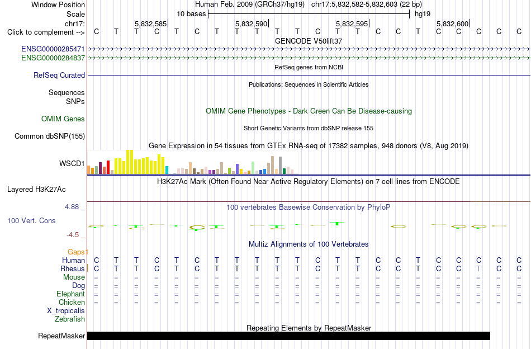Click the 5,832,590 ruler position
531x349 pixels.
point(252,23)
